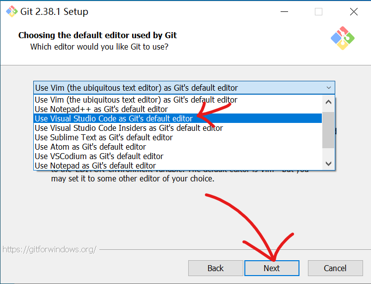
Task: Choose Notepad as Git's default editor
Action: click(x=95, y=166)
